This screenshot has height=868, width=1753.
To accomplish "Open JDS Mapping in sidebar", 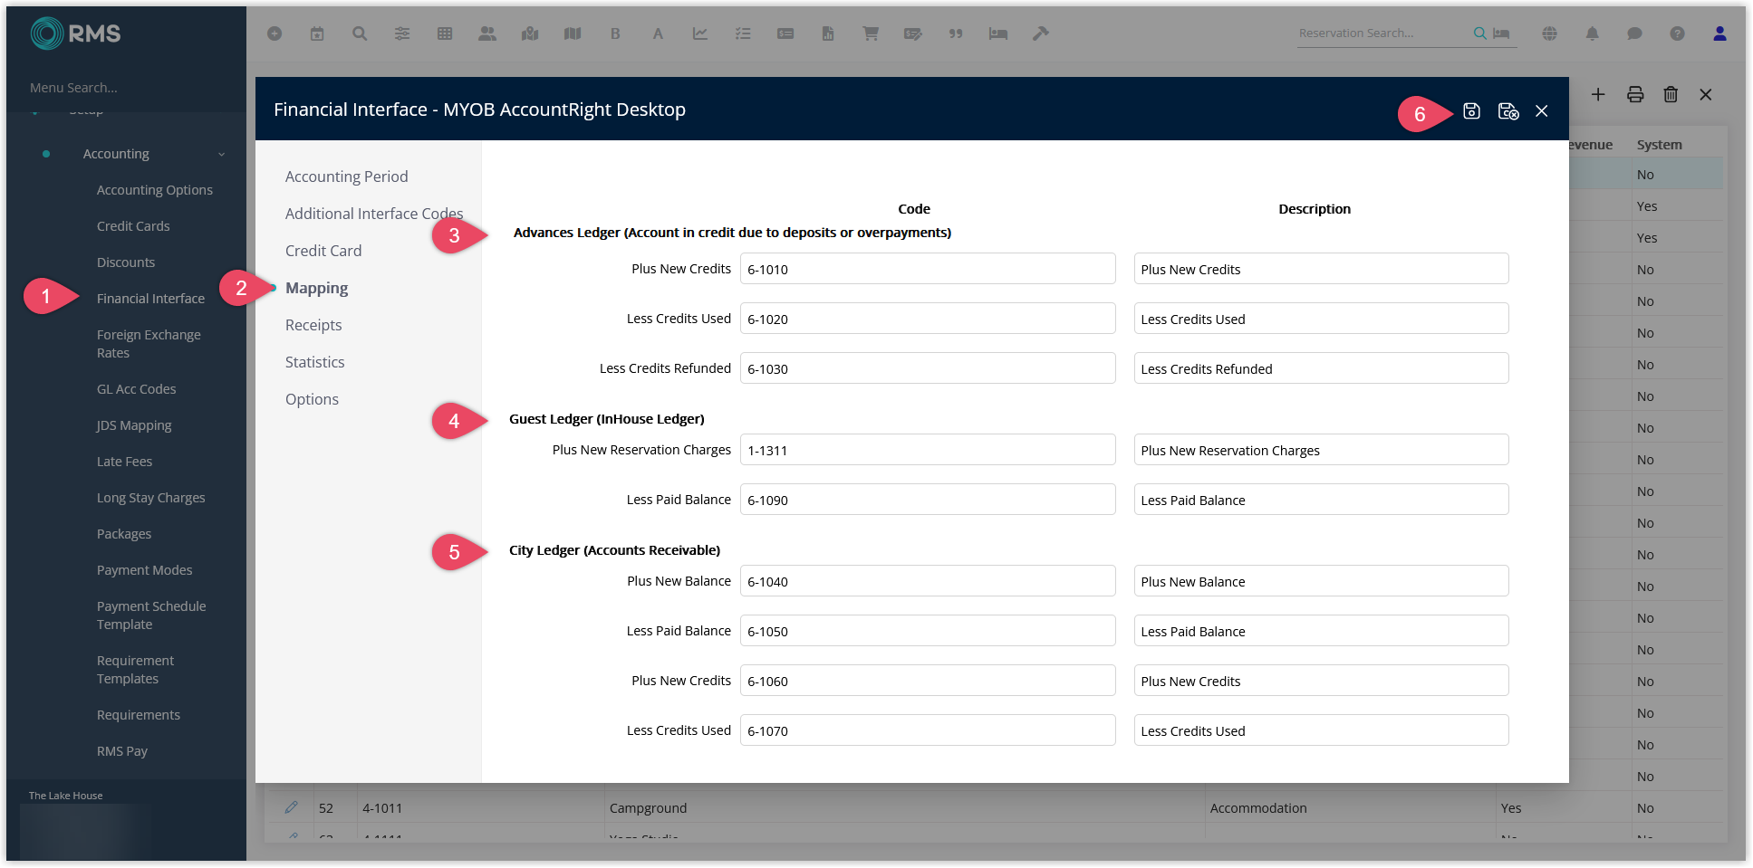I will [134, 425].
